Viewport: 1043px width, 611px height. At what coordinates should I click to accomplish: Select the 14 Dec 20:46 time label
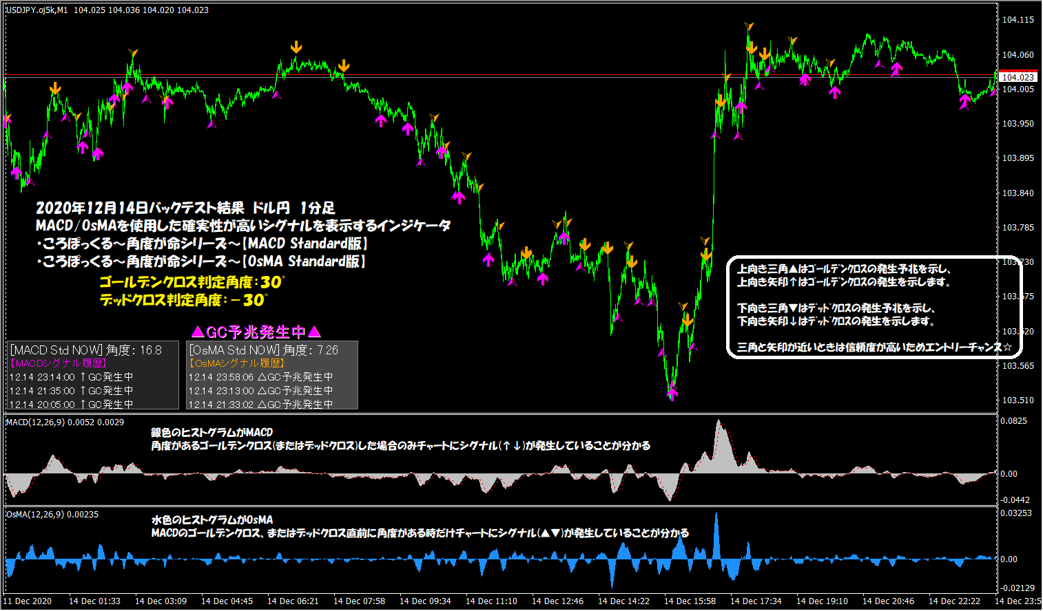point(888,601)
